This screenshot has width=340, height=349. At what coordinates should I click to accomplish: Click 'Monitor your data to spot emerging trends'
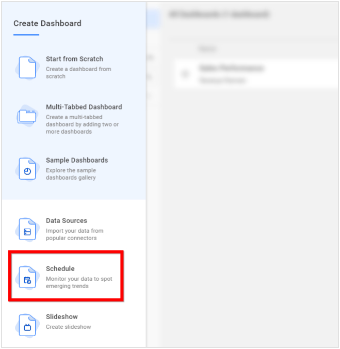(x=79, y=283)
